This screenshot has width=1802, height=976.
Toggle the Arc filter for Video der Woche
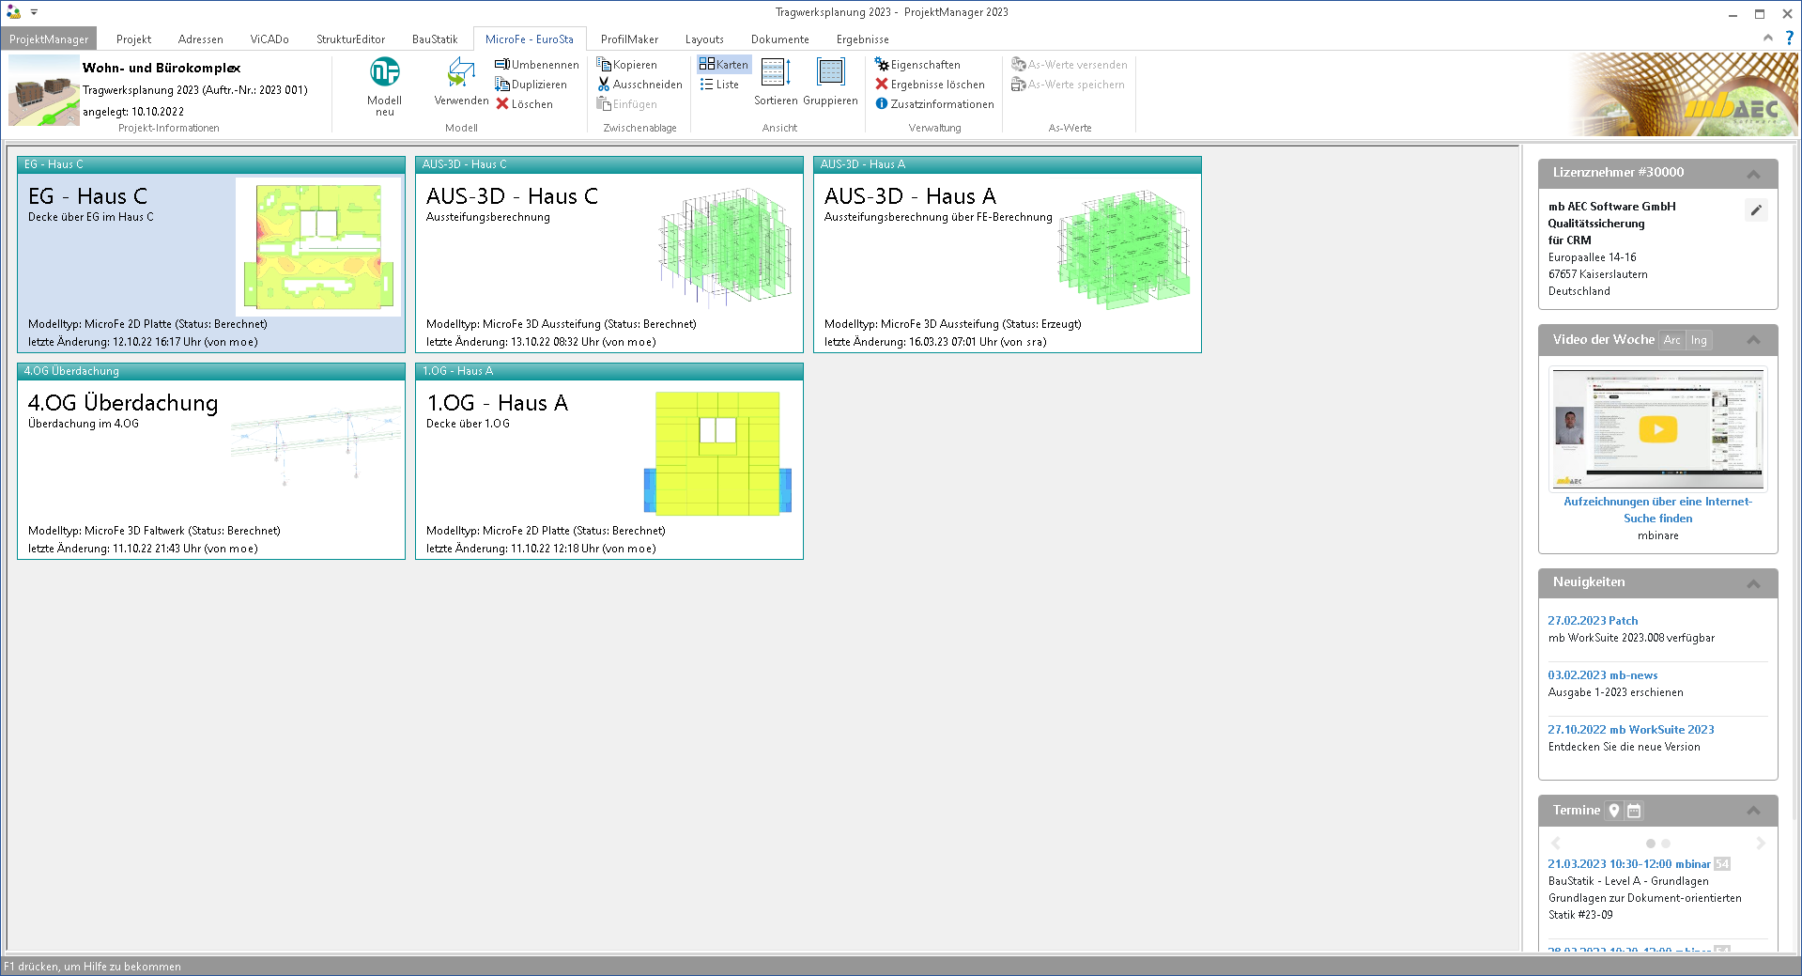(x=1671, y=340)
